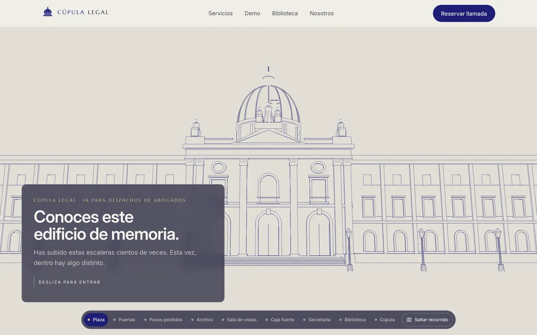The image size is (537, 335).
Task: Click the Reservar llamada button
Action: (x=464, y=13)
